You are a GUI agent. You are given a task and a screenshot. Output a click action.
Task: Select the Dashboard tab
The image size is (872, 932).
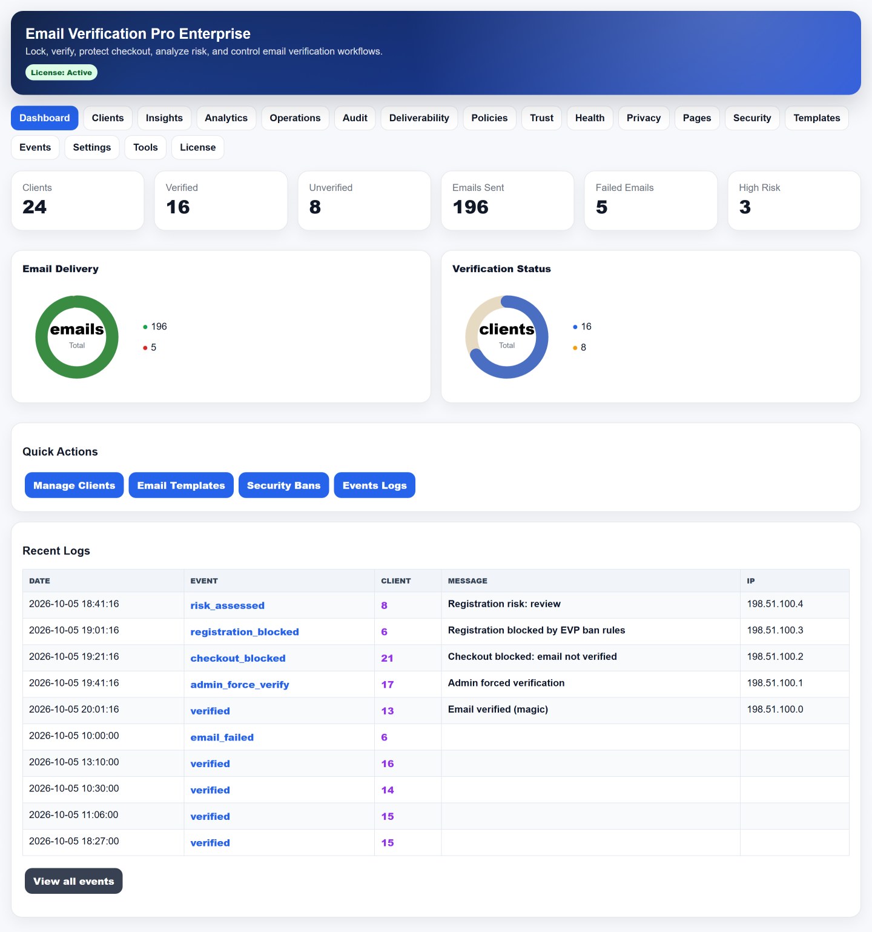(x=45, y=118)
